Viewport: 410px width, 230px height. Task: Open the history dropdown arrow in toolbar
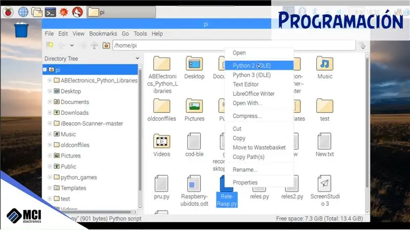coord(72,46)
